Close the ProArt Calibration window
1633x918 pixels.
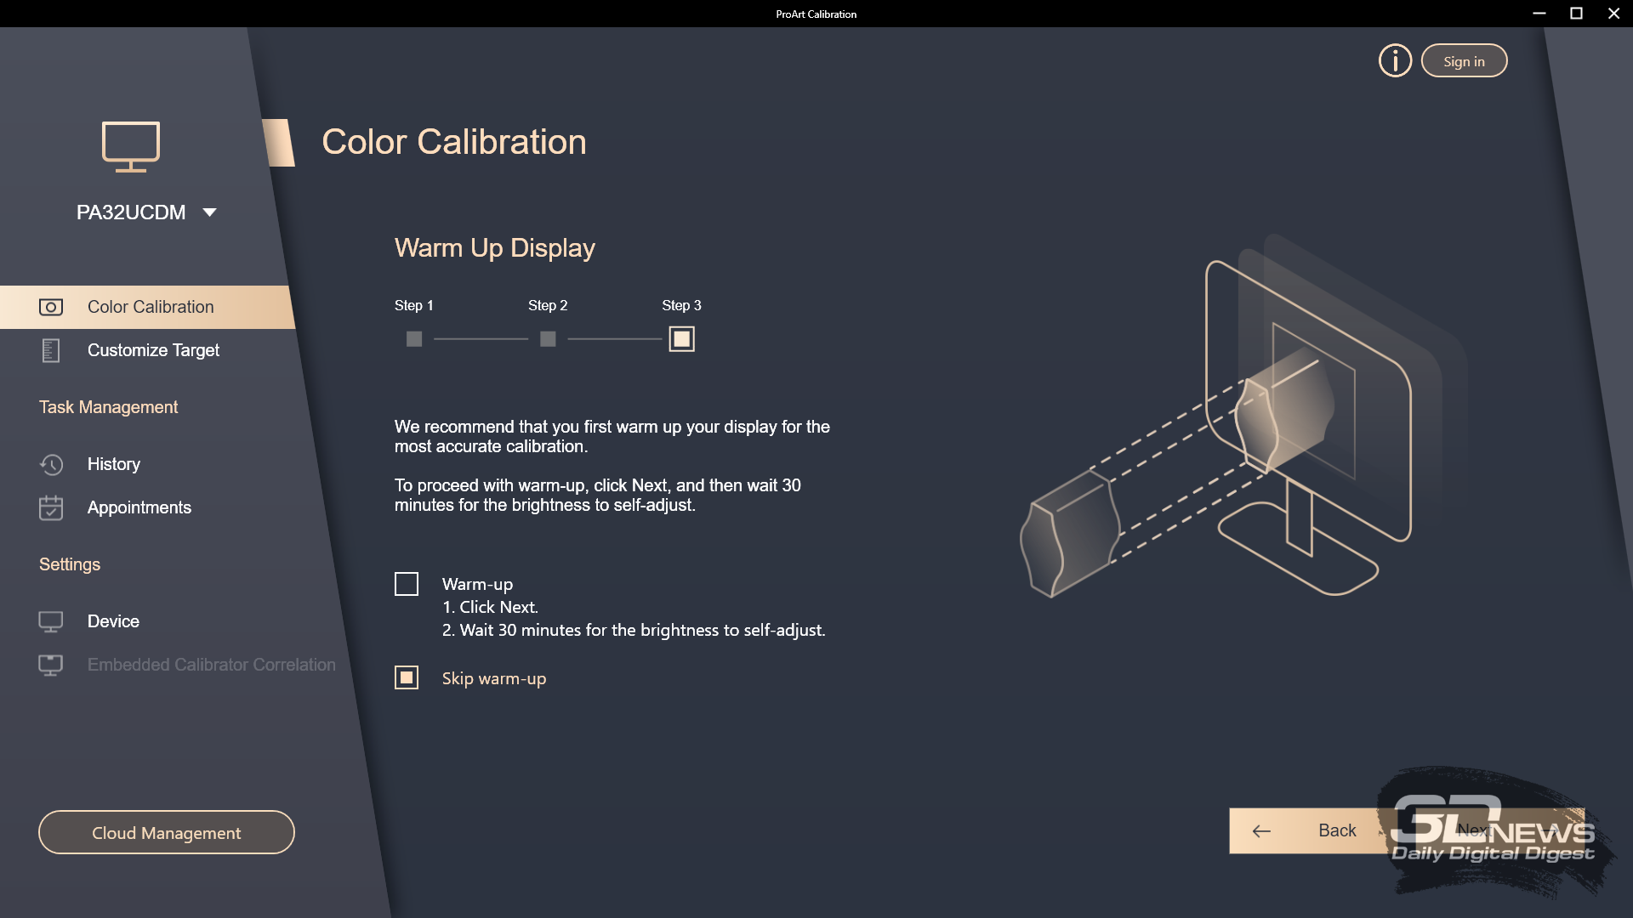coord(1613,14)
